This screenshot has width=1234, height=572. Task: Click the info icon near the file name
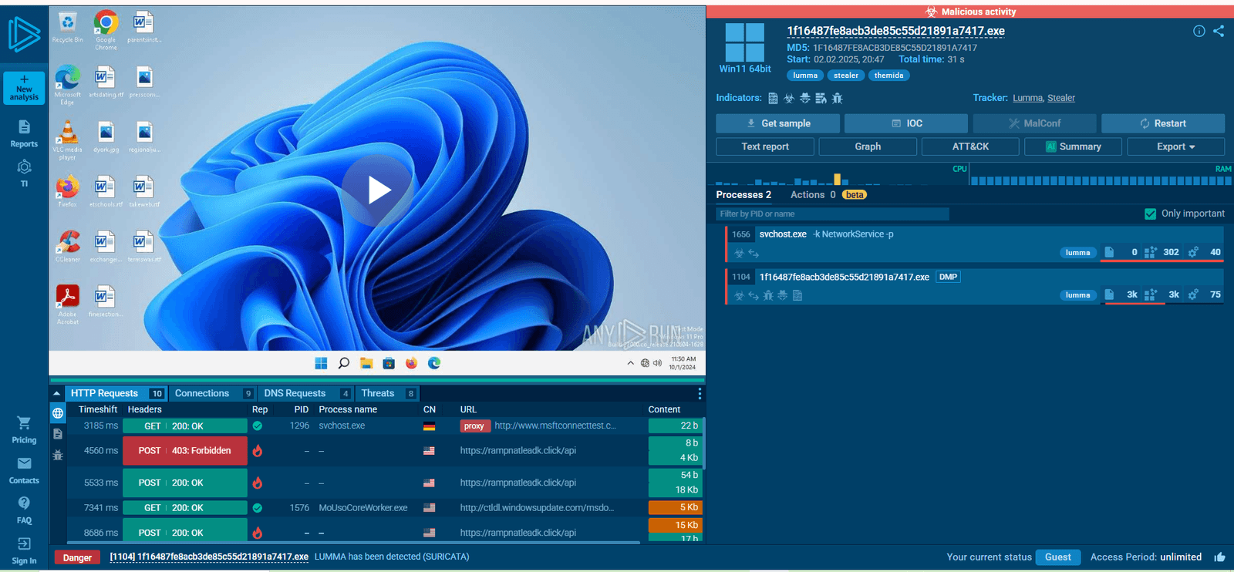1199,31
